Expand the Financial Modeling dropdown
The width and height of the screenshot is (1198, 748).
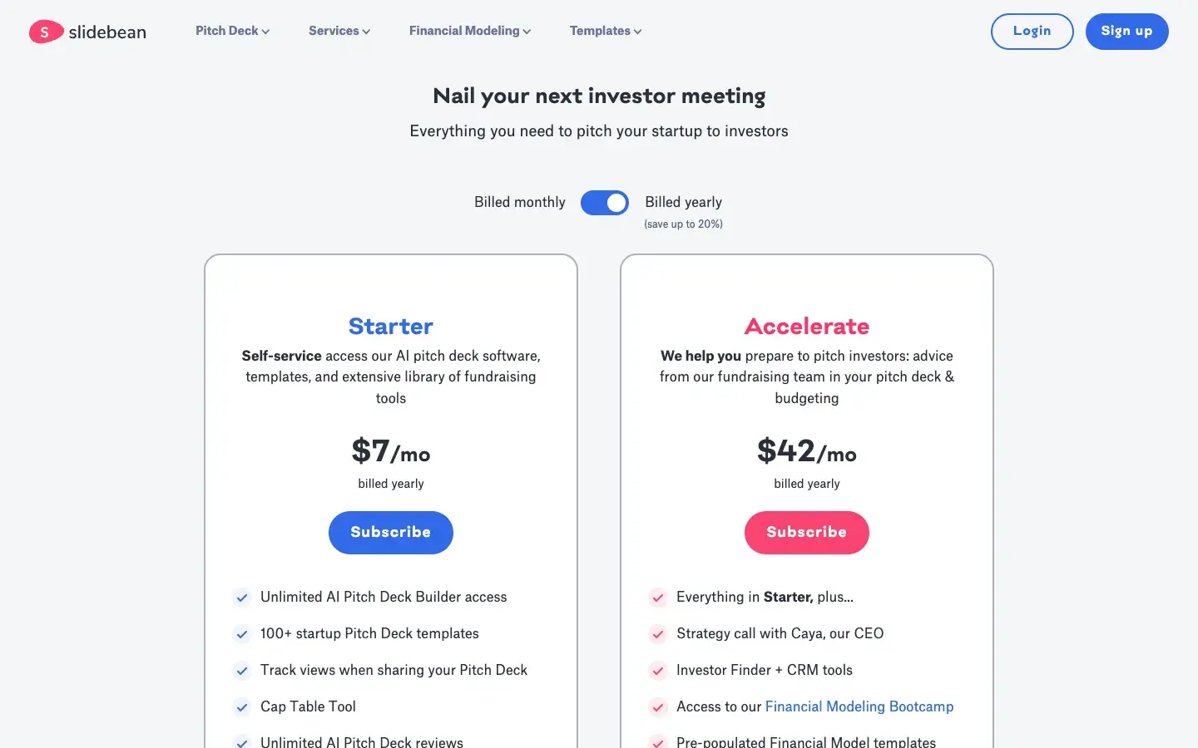(x=469, y=31)
